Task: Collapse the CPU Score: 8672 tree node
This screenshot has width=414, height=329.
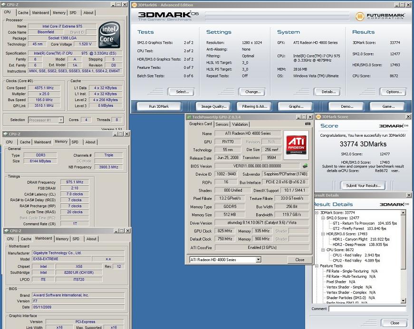Action: click(x=323, y=250)
